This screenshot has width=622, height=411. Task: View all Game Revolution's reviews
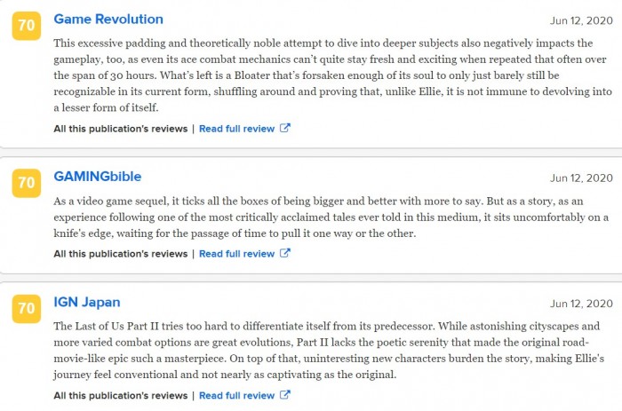(120, 128)
